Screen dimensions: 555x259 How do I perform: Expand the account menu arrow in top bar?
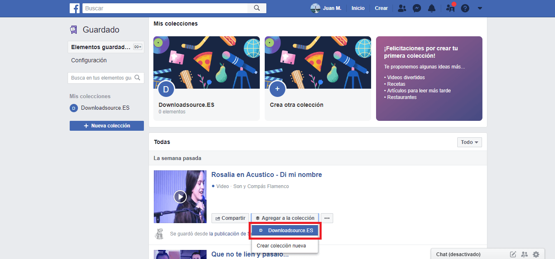(x=480, y=8)
